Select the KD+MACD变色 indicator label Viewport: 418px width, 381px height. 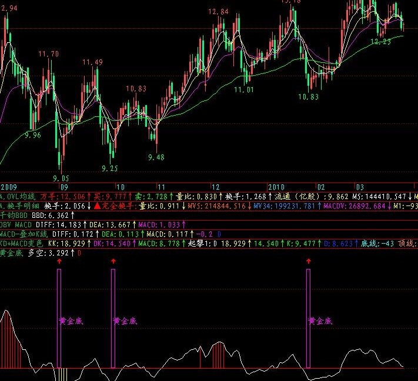pos(22,244)
